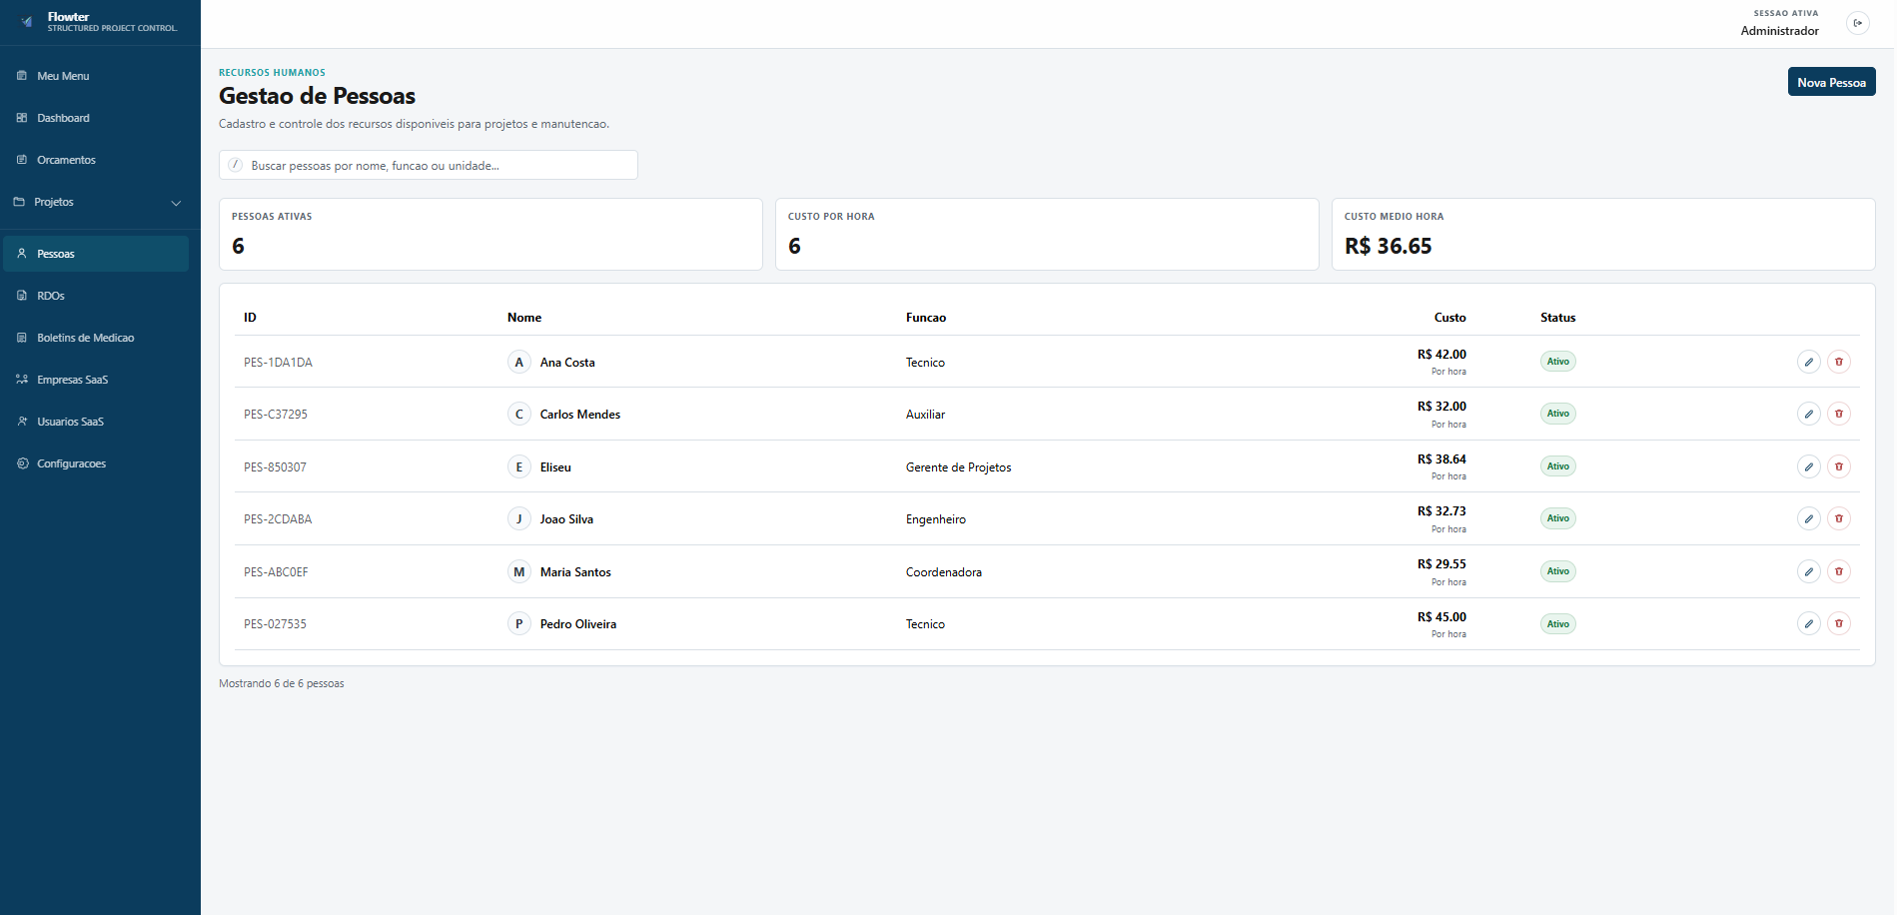Click the Nova Pessoa button
This screenshot has height=915, width=1897.
[1830, 82]
